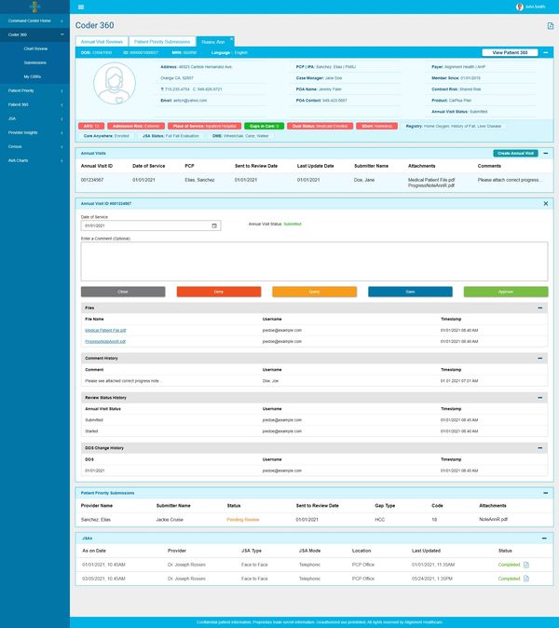
Task: Switch to Patient Priority Submissions tab
Action: pos(162,42)
